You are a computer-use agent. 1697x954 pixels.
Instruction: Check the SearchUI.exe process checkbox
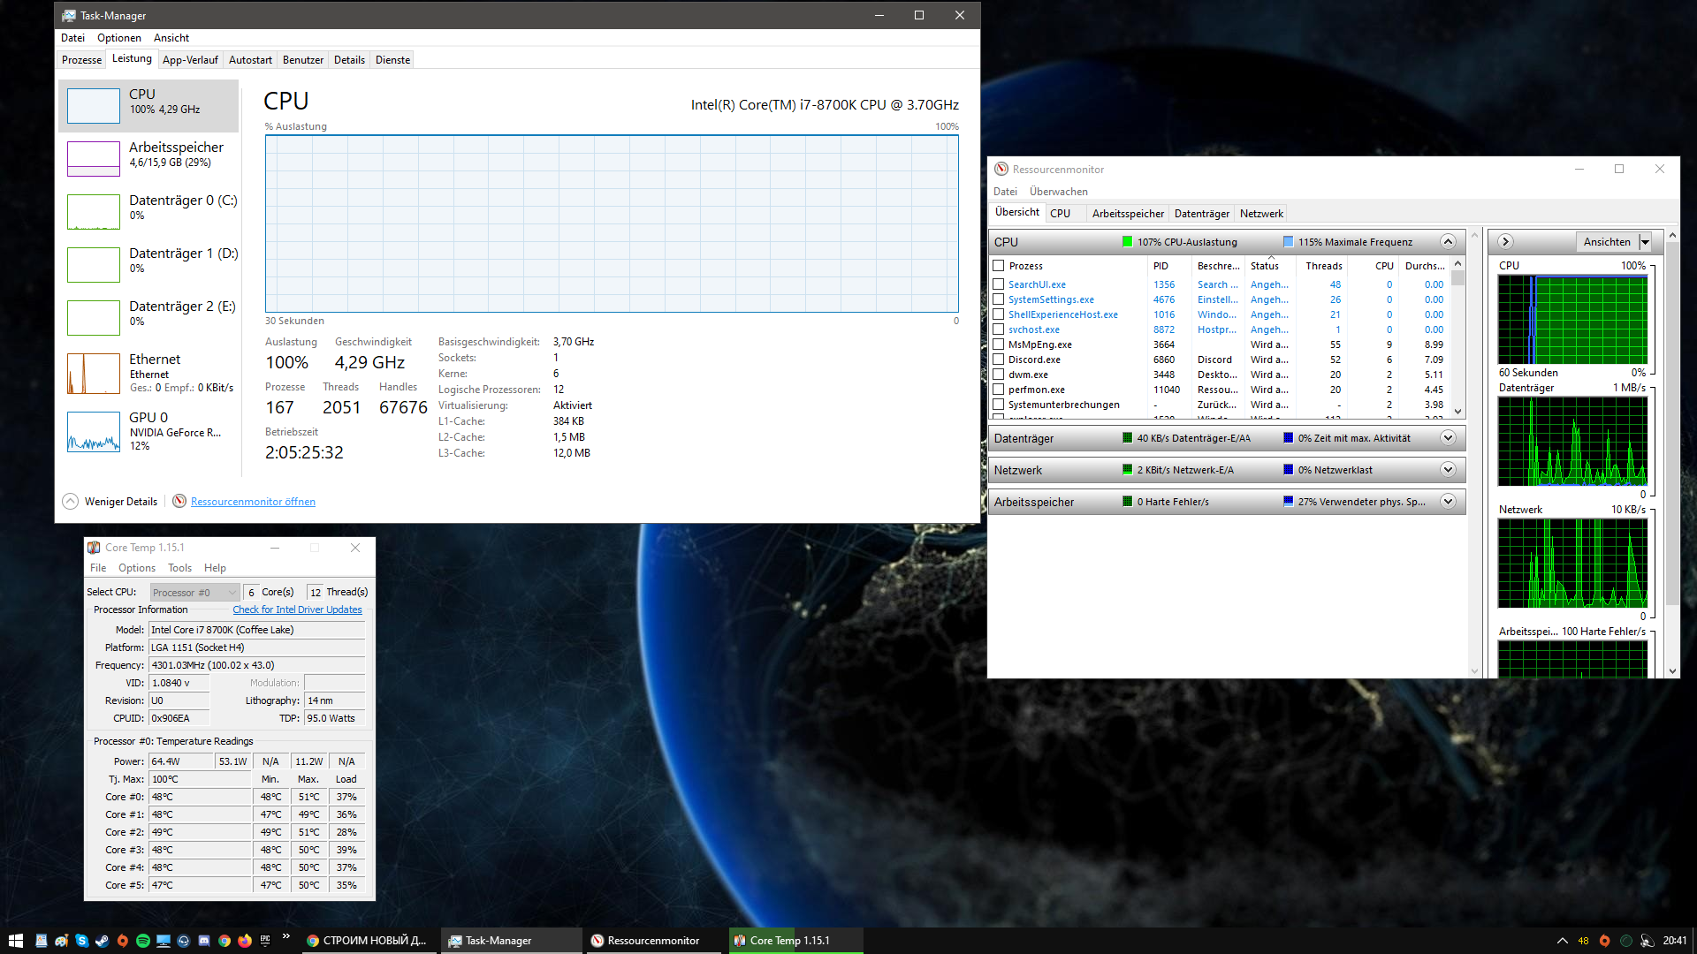tap(998, 284)
